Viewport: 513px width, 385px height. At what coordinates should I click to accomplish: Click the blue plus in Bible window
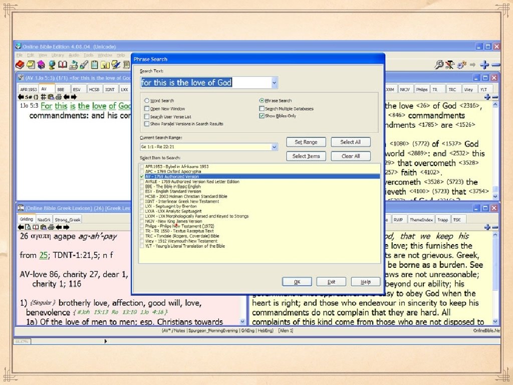(x=487, y=97)
